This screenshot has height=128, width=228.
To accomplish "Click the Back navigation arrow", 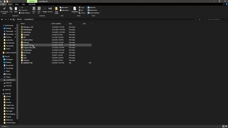I will [x=2, y=19].
